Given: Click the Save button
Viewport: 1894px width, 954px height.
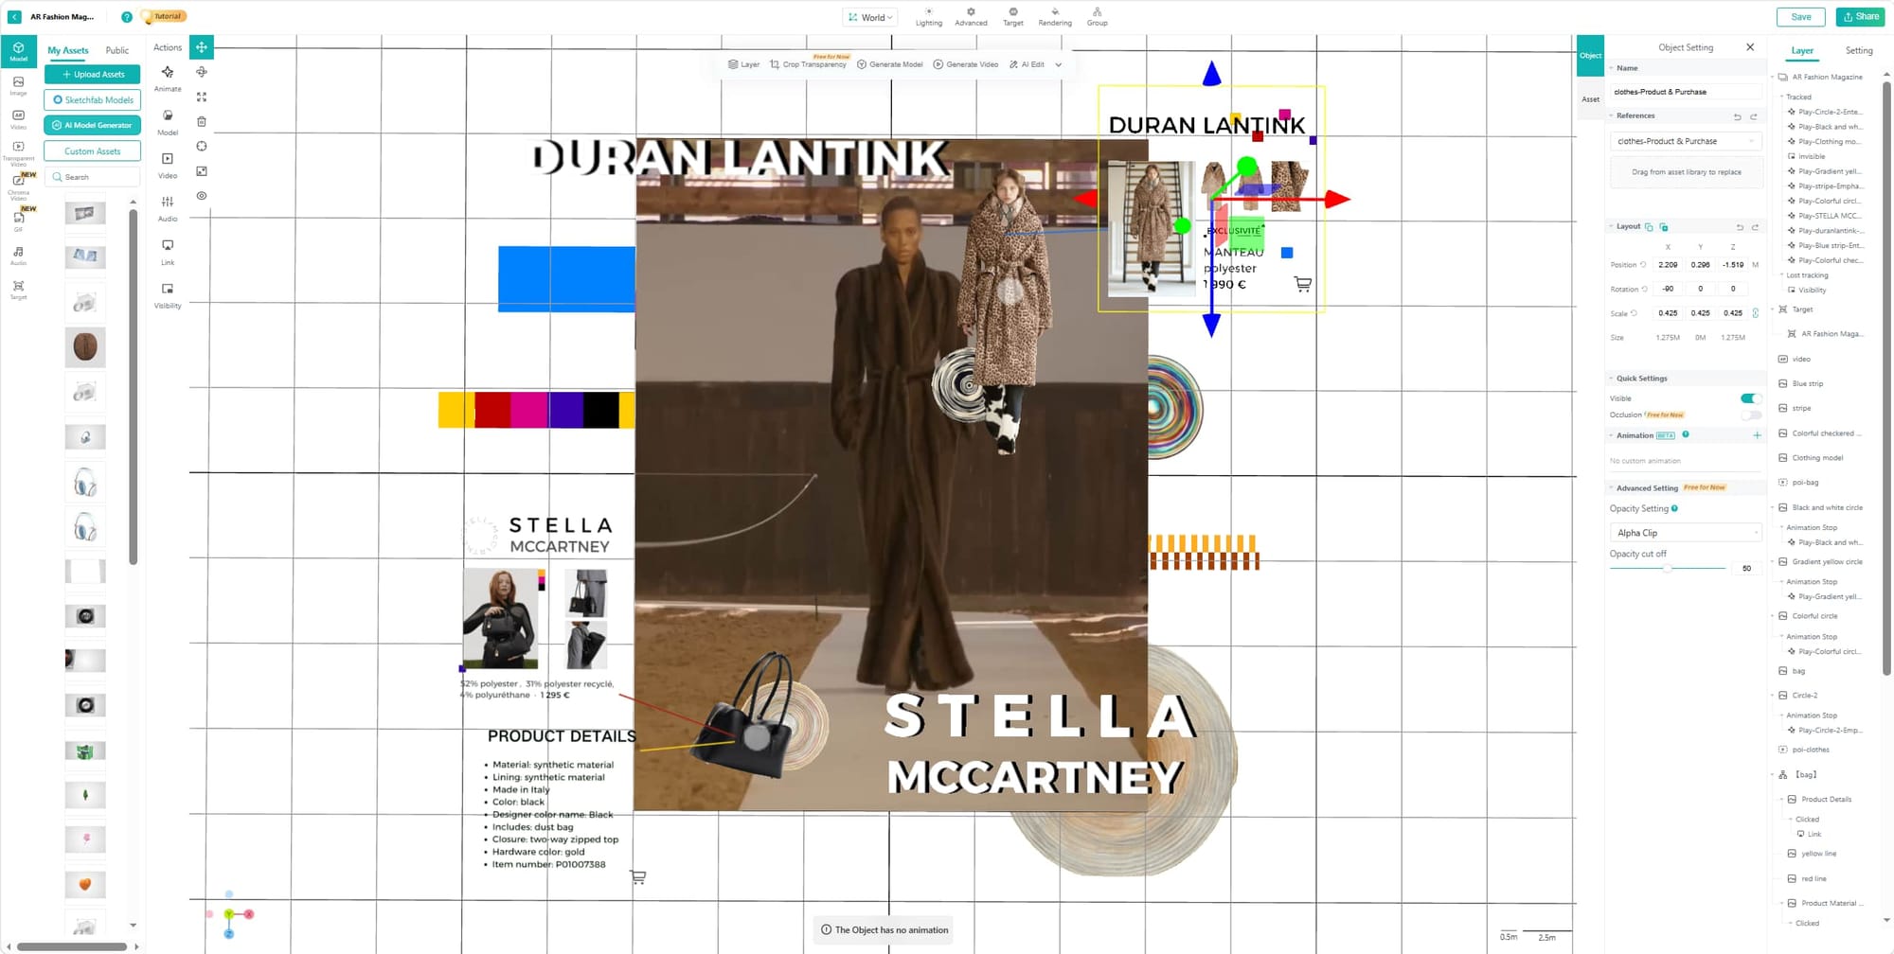Looking at the screenshot, I should [x=1800, y=17].
